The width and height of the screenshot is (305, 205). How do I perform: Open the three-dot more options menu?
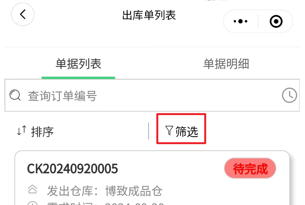241,21
